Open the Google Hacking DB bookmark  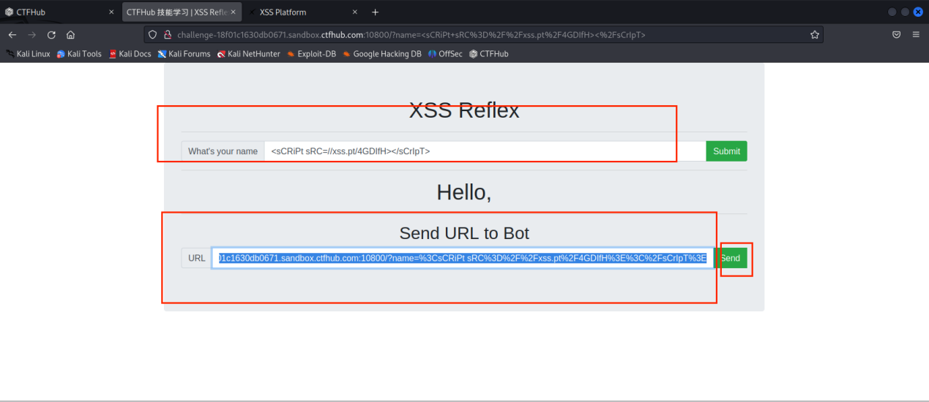[x=382, y=53]
